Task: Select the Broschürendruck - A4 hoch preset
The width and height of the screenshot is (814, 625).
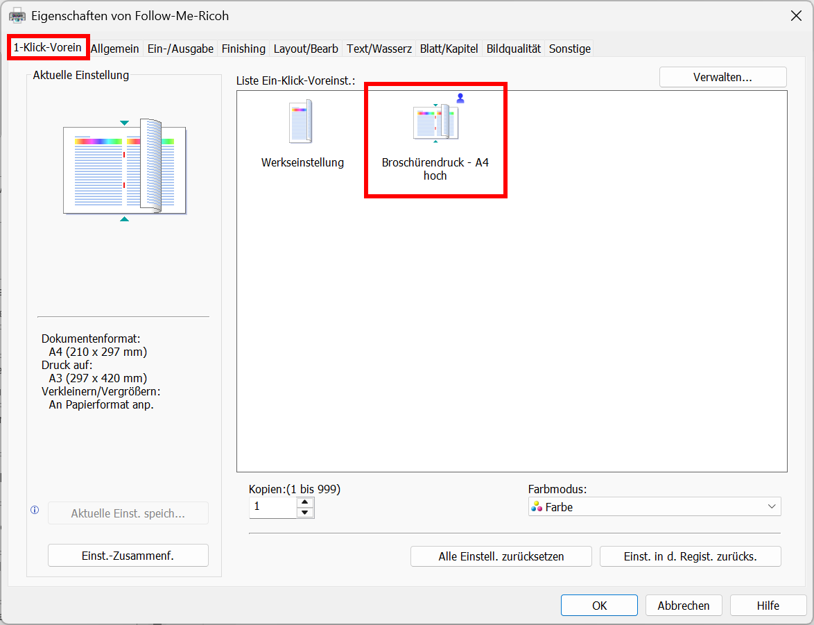Action: coord(435,139)
